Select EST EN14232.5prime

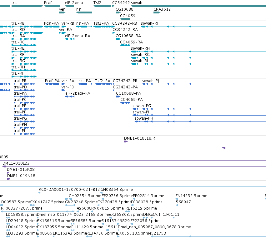(191, 196)
